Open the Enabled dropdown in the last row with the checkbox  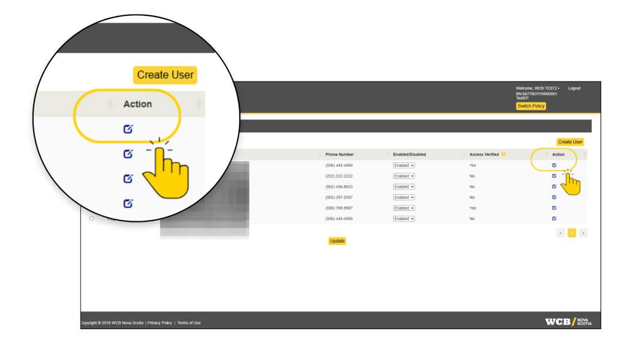click(404, 219)
